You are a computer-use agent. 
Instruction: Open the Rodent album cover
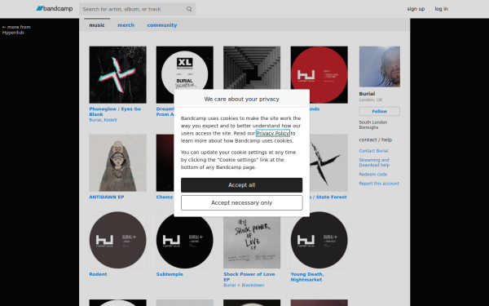click(117, 240)
